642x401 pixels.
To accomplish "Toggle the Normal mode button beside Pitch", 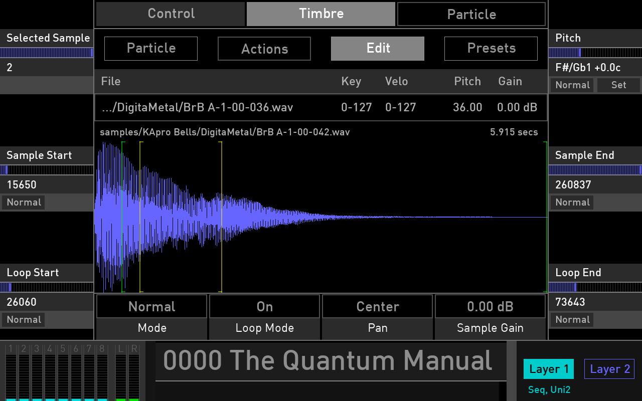I will click(572, 85).
